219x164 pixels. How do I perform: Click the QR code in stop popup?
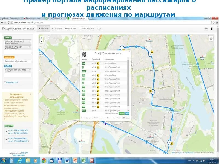pos(84,54)
